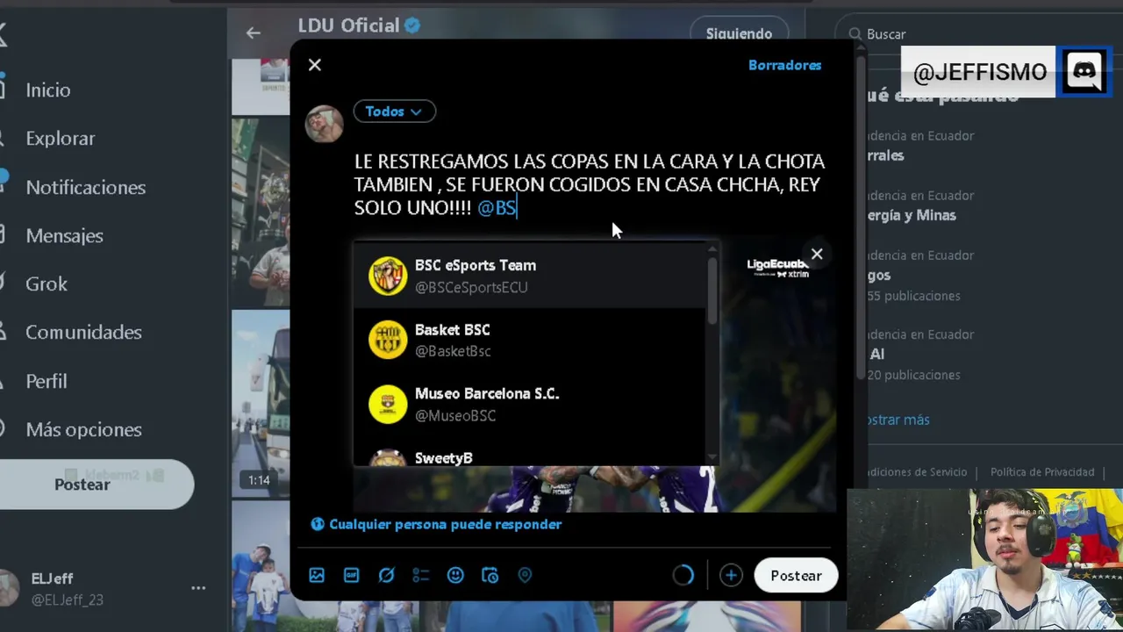The height and width of the screenshot is (632, 1123).
Task: Click the search magnifier icon
Action: pos(855,34)
